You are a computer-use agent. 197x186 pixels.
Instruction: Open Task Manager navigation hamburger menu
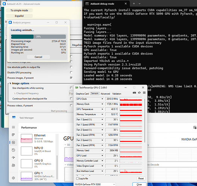pyautogui.click(x=13, y=127)
